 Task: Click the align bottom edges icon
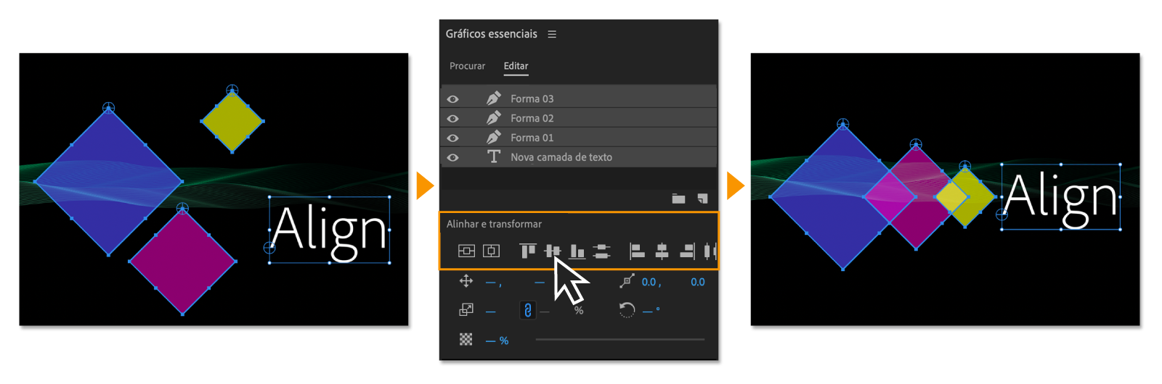[577, 251]
